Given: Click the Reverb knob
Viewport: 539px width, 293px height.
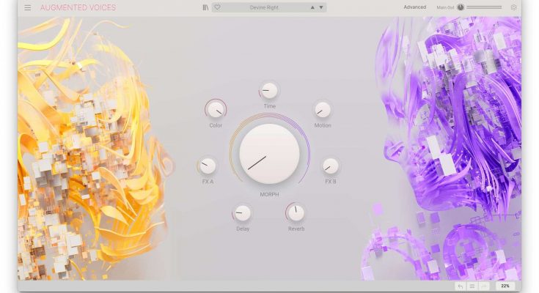Looking at the screenshot, I should point(296,213).
